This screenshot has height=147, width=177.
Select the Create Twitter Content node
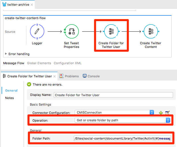pyautogui.click(x=151, y=31)
